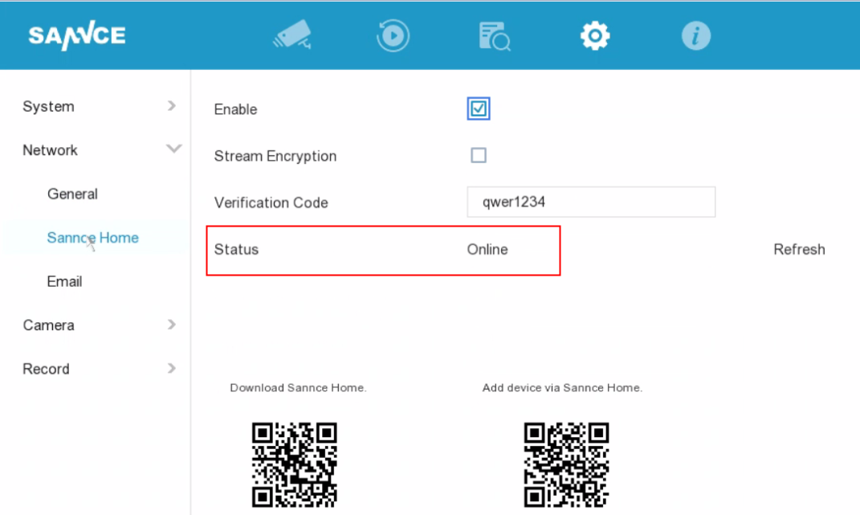Collapse the Network menu chevron
Screen dimensions: 860x515
pos(174,149)
